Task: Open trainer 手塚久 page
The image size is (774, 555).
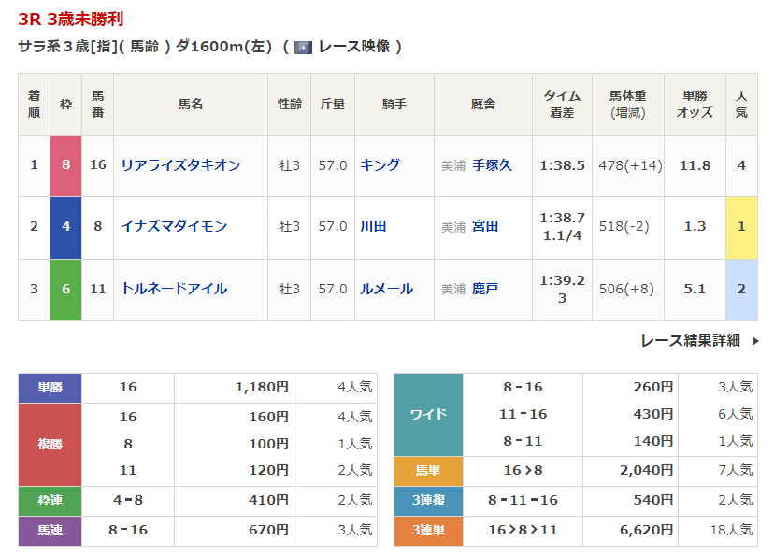Action: (492, 165)
